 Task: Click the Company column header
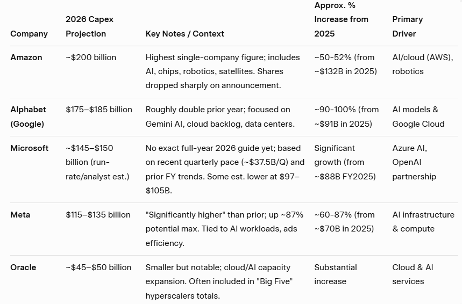[x=29, y=34]
